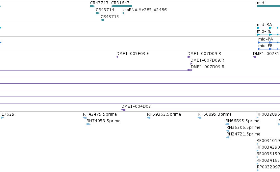Click the mid-RA transcript glyph
Image resolution: width=280 pixels, height=172 pixels.
coord(268,28)
